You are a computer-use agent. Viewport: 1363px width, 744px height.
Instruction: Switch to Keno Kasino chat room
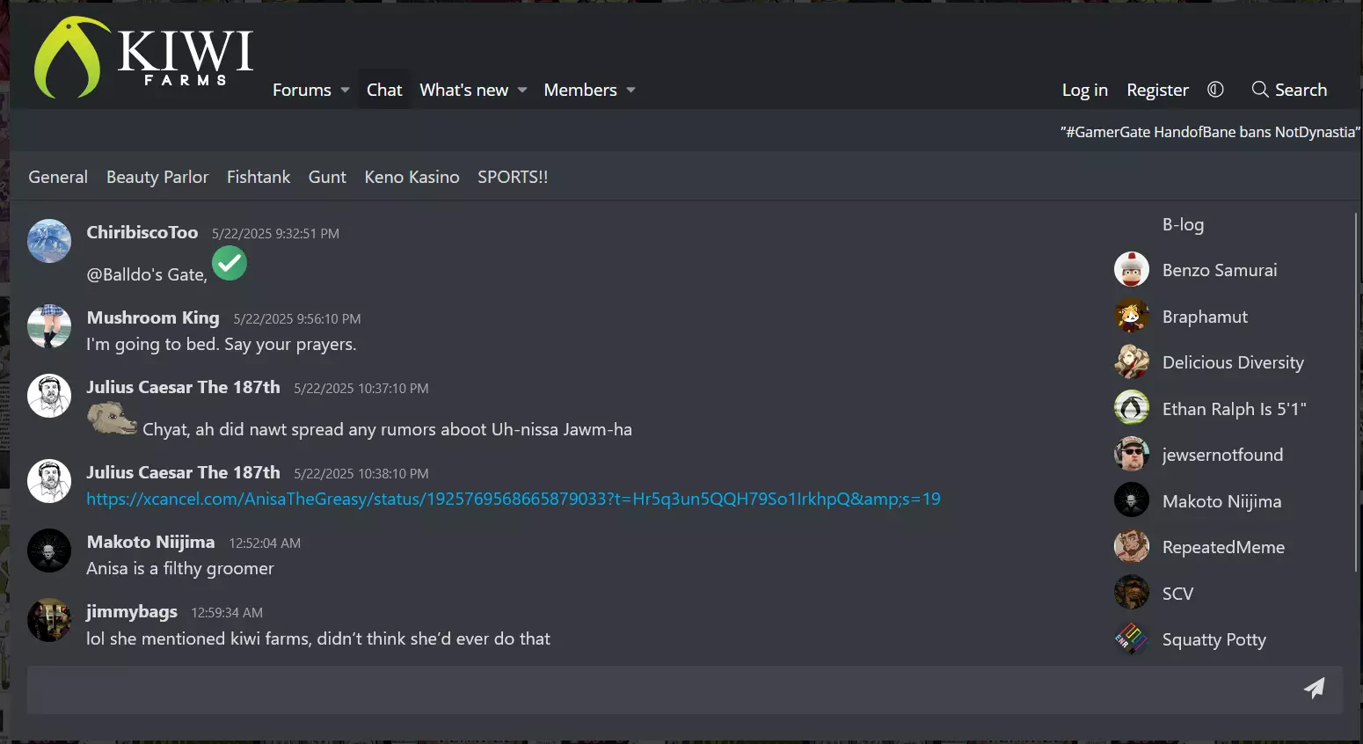tap(412, 177)
